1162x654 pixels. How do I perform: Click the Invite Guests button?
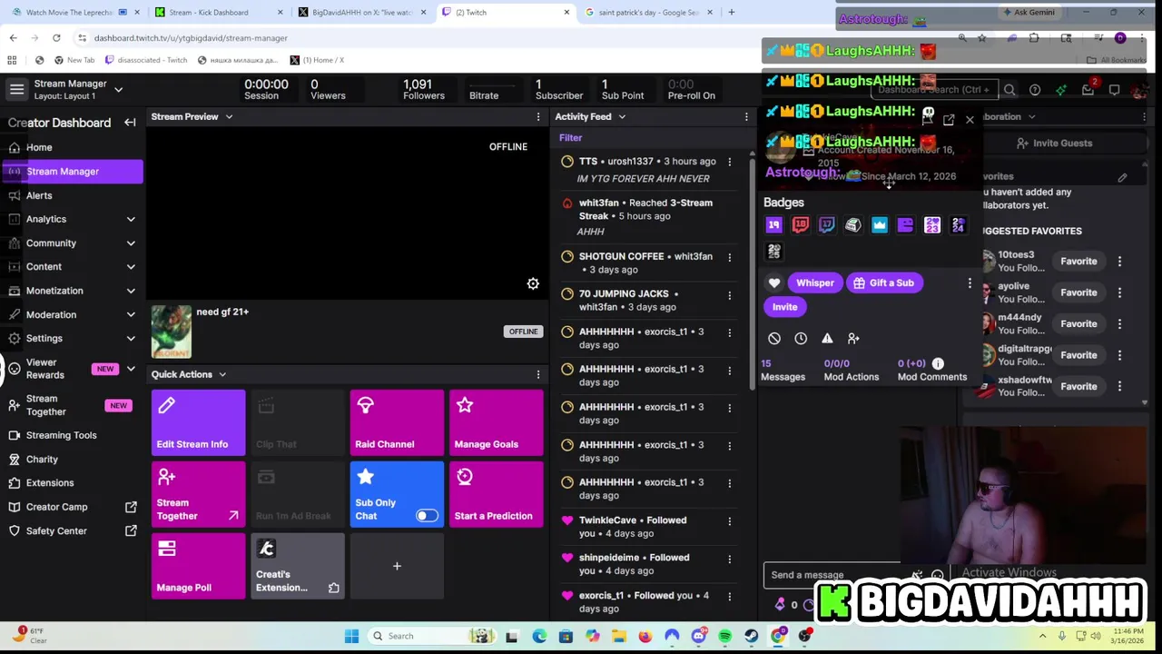1054,143
